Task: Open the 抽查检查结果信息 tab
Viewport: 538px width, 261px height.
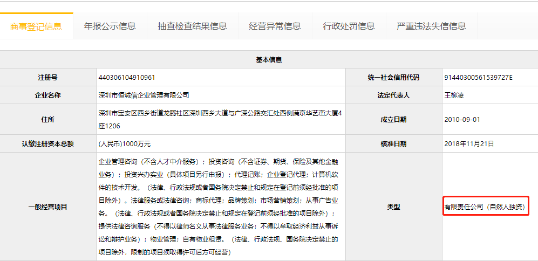Action: click(192, 26)
